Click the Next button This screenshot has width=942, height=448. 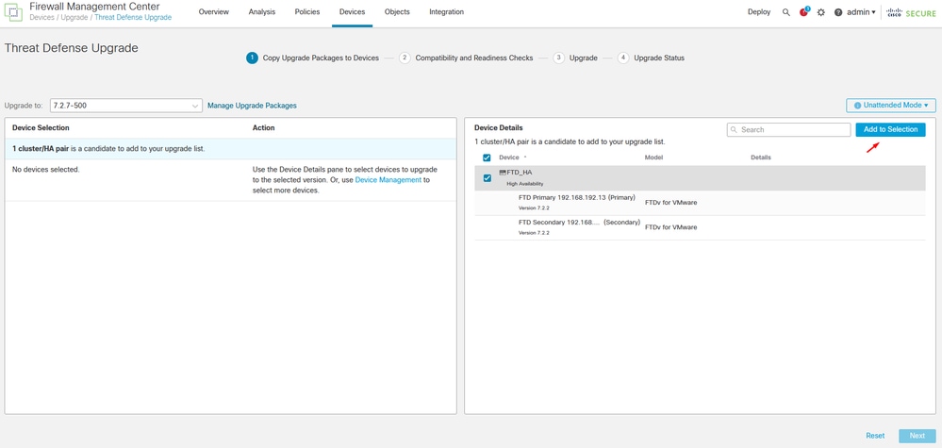point(917,436)
